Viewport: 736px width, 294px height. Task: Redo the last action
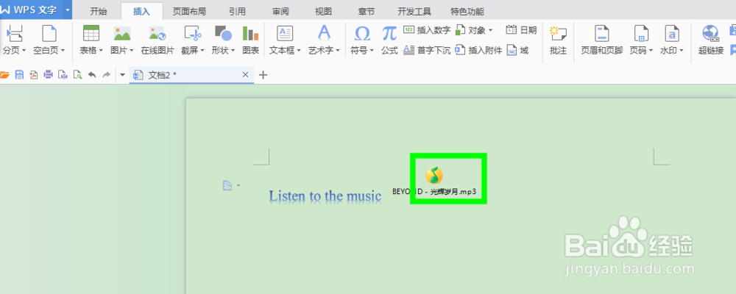click(107, 74)
